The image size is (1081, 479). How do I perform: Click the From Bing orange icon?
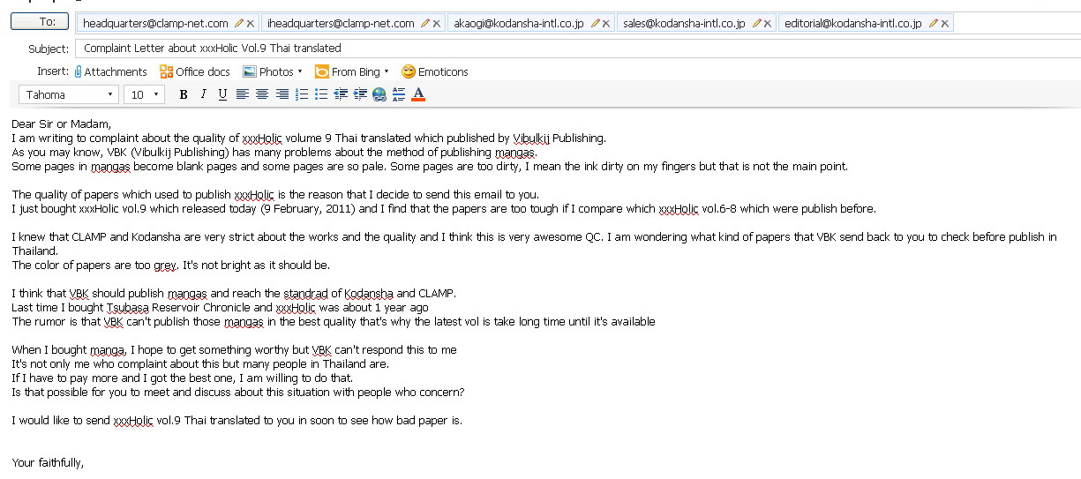(322, 71)
